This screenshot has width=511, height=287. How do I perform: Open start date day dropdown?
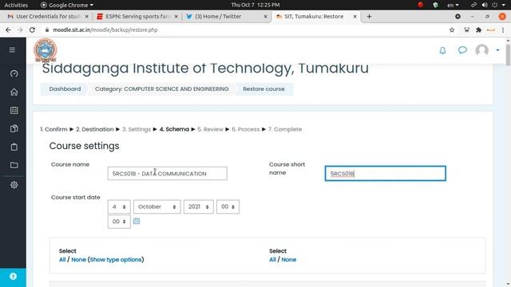coord(119,206)
